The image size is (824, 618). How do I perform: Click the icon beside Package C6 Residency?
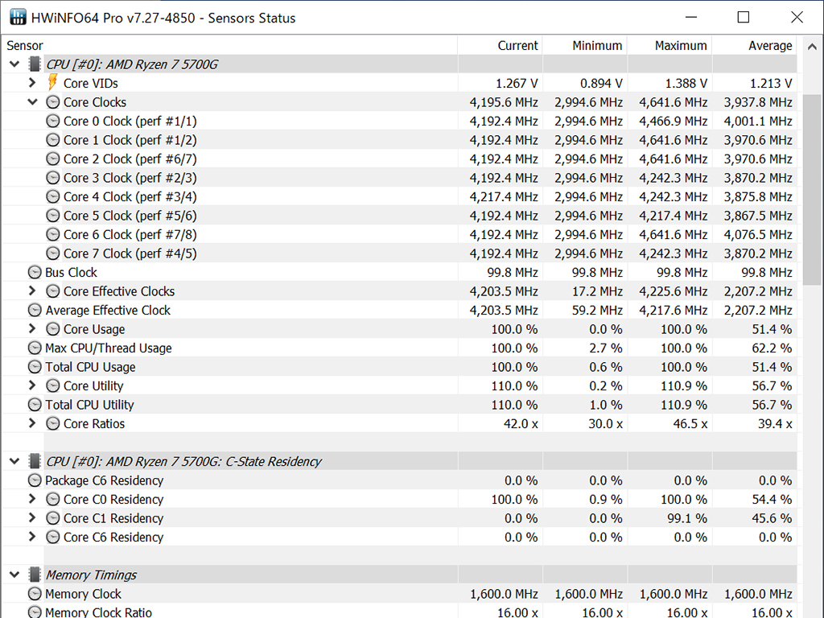[x=35, y=480]
